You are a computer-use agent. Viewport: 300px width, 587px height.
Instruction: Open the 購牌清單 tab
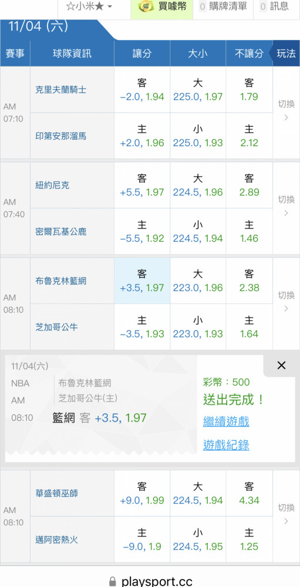[x=223, y=6]
